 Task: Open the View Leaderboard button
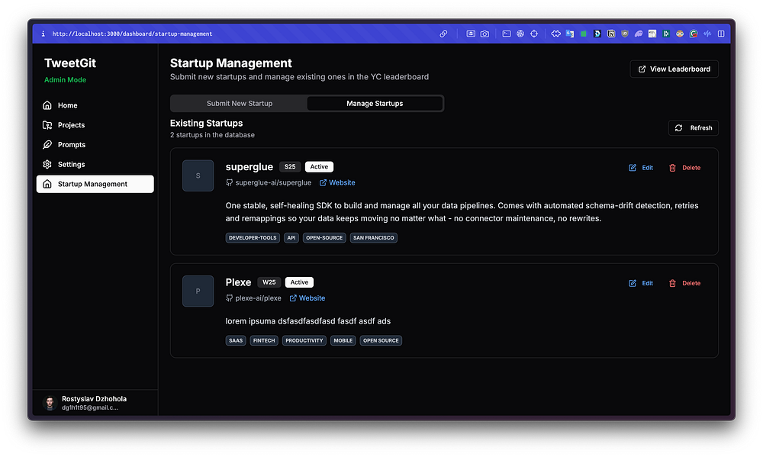[674, 69]
